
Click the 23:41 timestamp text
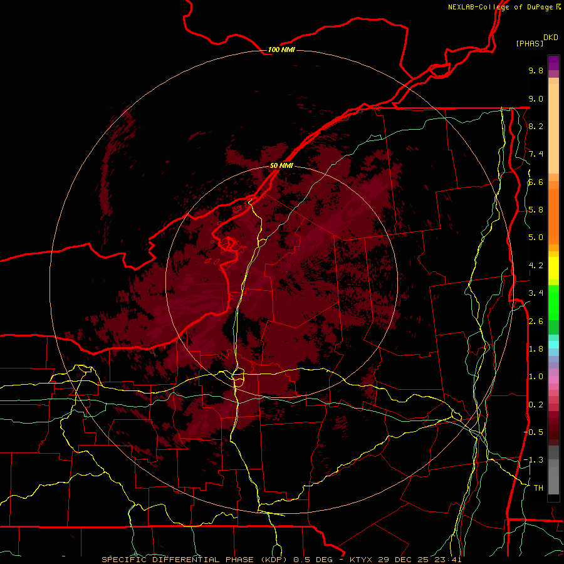coord(448,560)
